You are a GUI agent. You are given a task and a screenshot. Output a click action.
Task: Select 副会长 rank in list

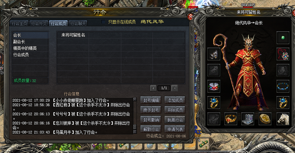pyautogui.click(x=30, y=42)
